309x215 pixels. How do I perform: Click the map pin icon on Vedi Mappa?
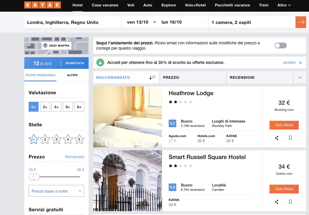45,46
